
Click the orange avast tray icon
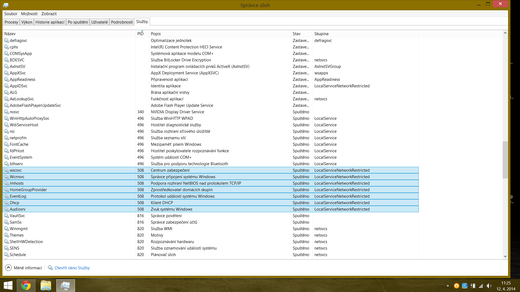point(456,286)
